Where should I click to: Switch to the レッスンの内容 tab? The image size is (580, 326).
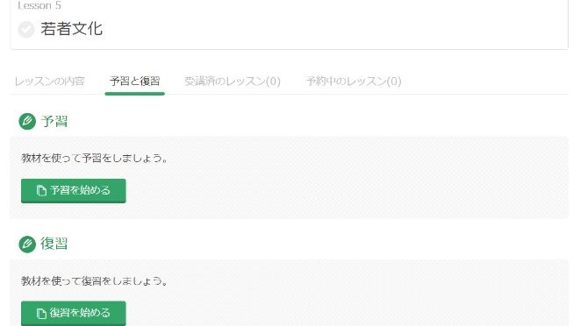49,81
